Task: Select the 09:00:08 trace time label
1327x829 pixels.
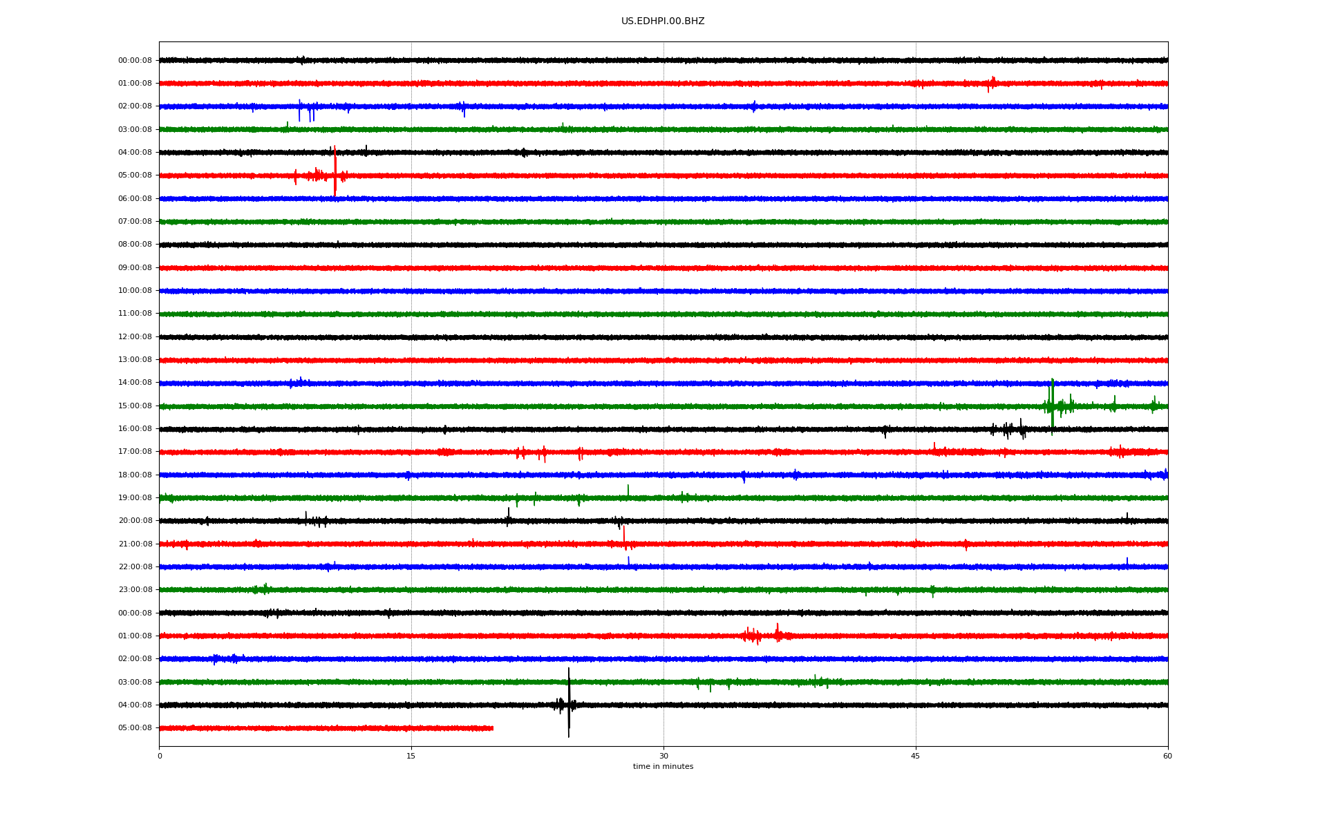Action: coord(135,268)
